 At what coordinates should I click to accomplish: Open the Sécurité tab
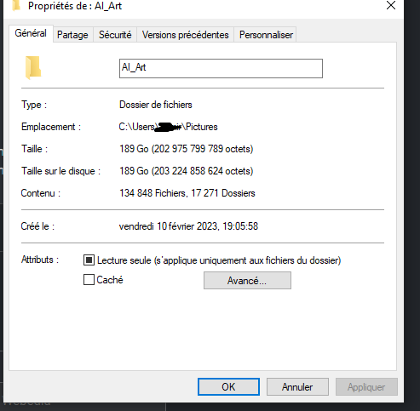click(x=115, y=35)
